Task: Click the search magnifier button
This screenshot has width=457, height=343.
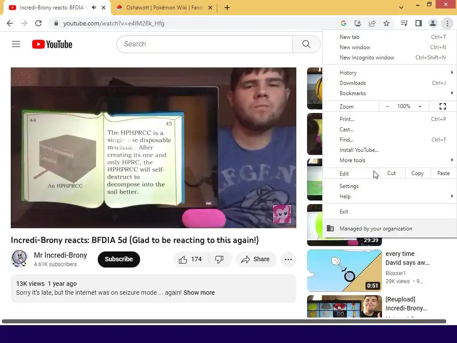Action: coord(306,44)
